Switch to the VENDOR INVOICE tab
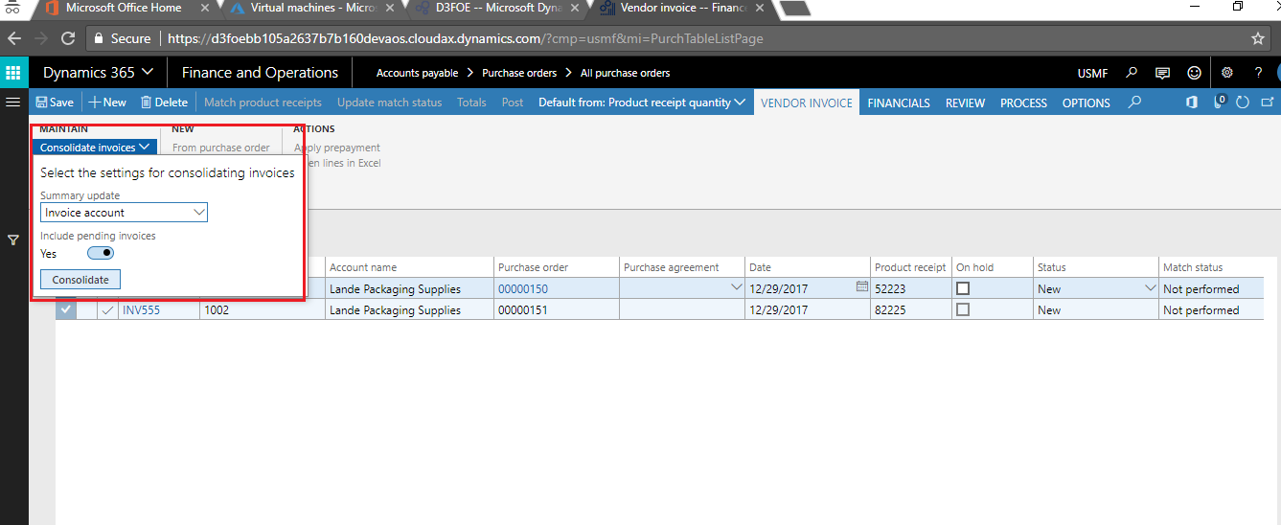This screenshot has width=1281, height=525. (806, 103)
